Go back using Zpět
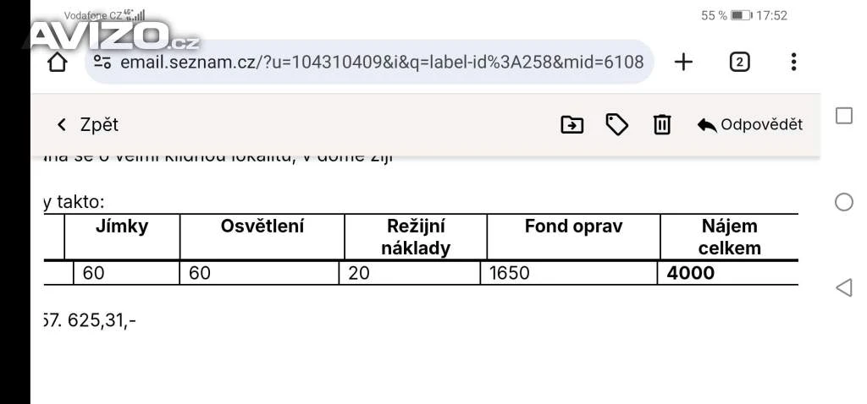This screenshot has height=404, width=867. 87,125
